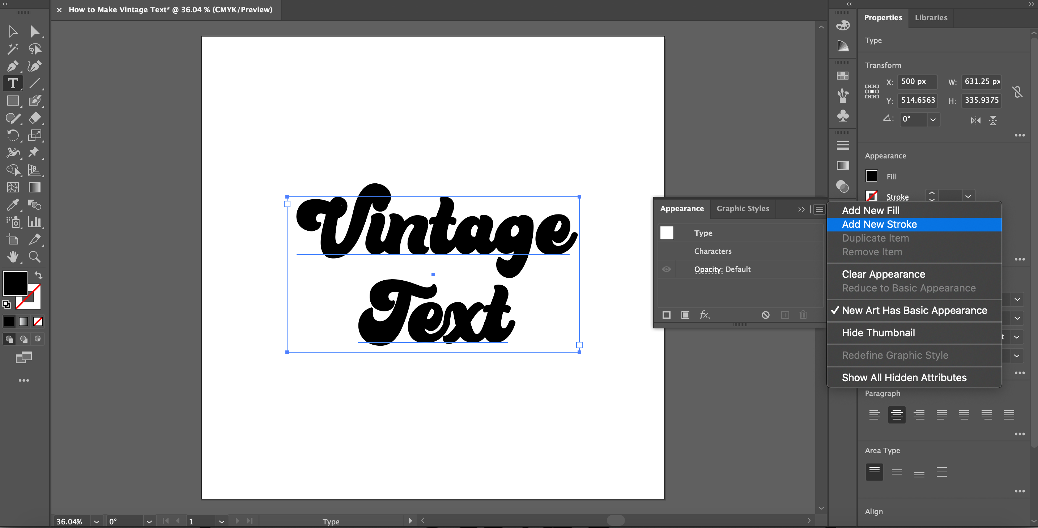1038x528 pixels.
Task: Select the Rectangle tool
Action: 13,101
